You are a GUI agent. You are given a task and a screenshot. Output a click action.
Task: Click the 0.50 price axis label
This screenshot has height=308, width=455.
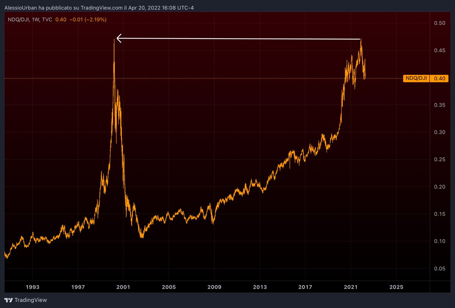[439, 23]
